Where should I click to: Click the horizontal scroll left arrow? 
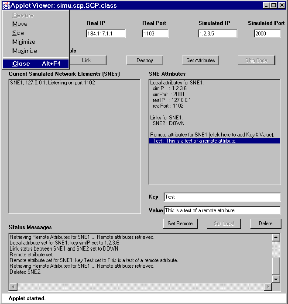pyautogui.click(x=13, y=287)
